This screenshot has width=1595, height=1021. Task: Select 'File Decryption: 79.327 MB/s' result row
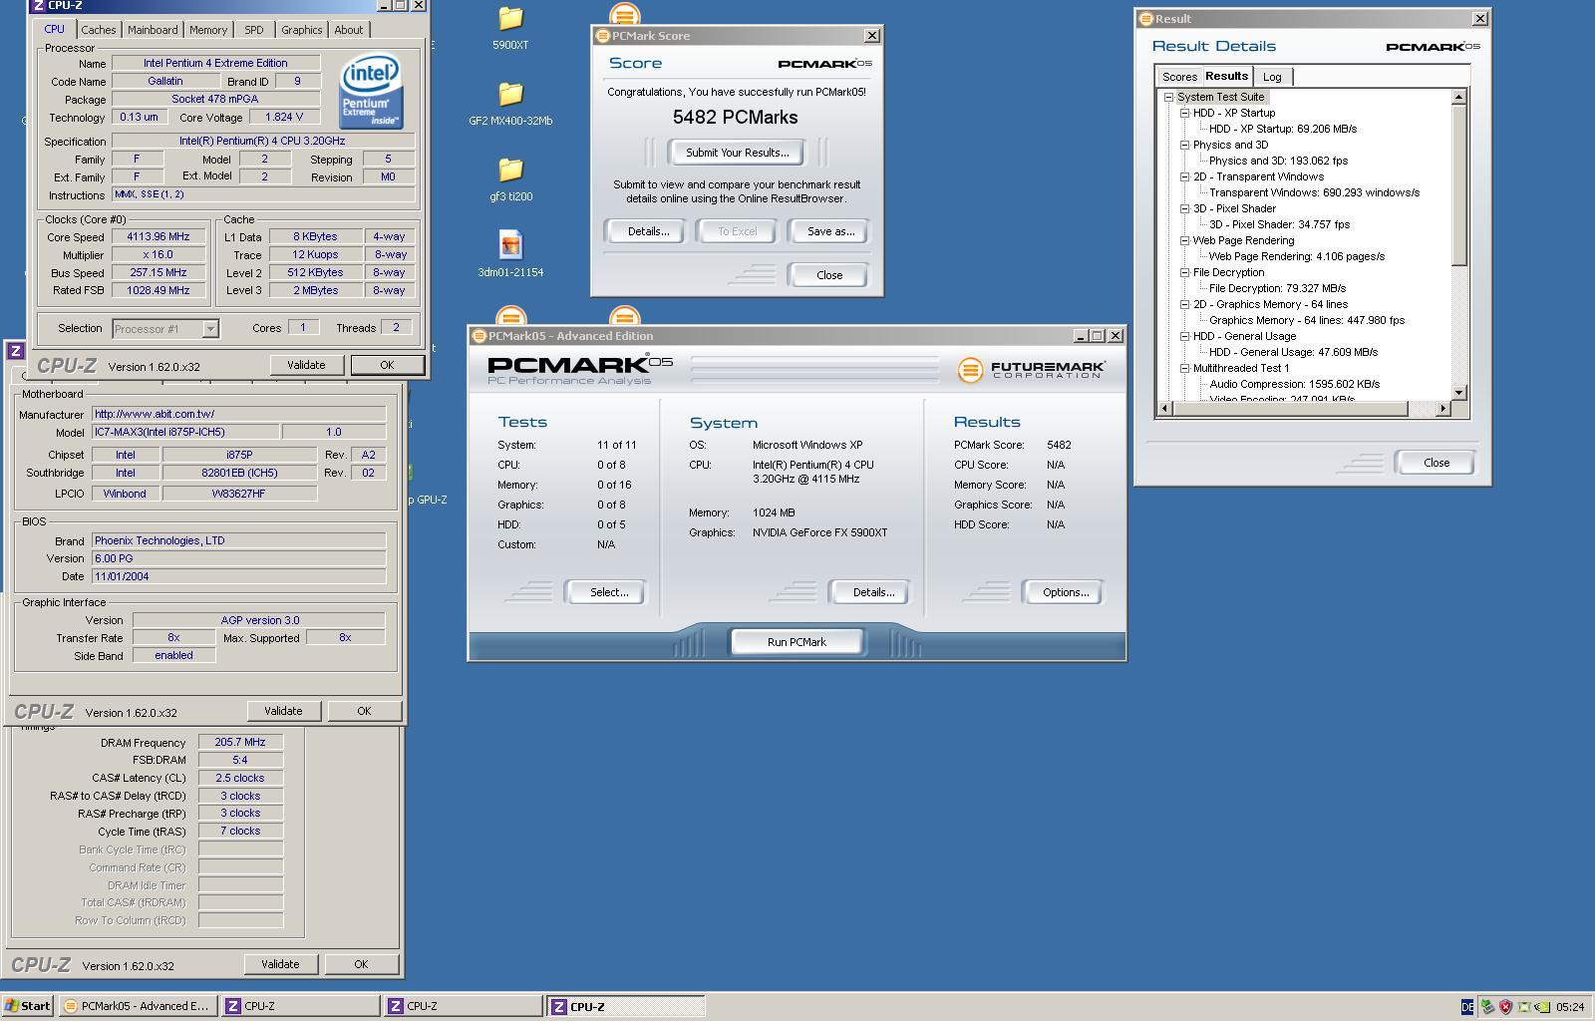point(1277,288)
